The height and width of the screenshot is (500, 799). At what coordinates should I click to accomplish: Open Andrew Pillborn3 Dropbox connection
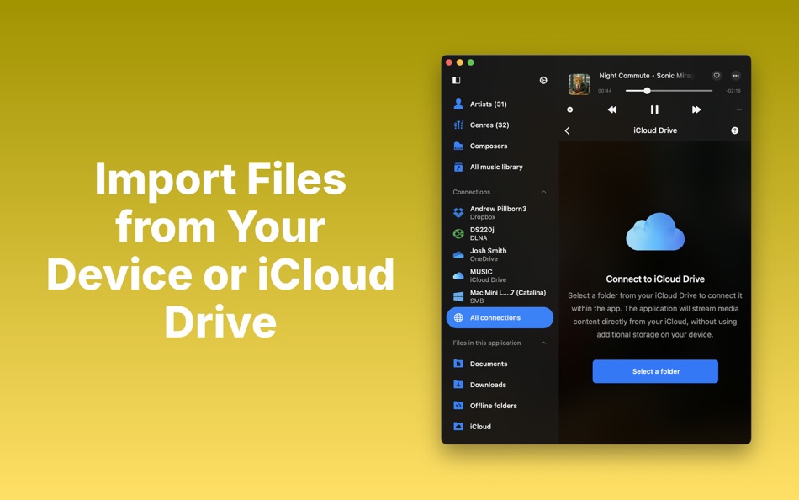500,213
